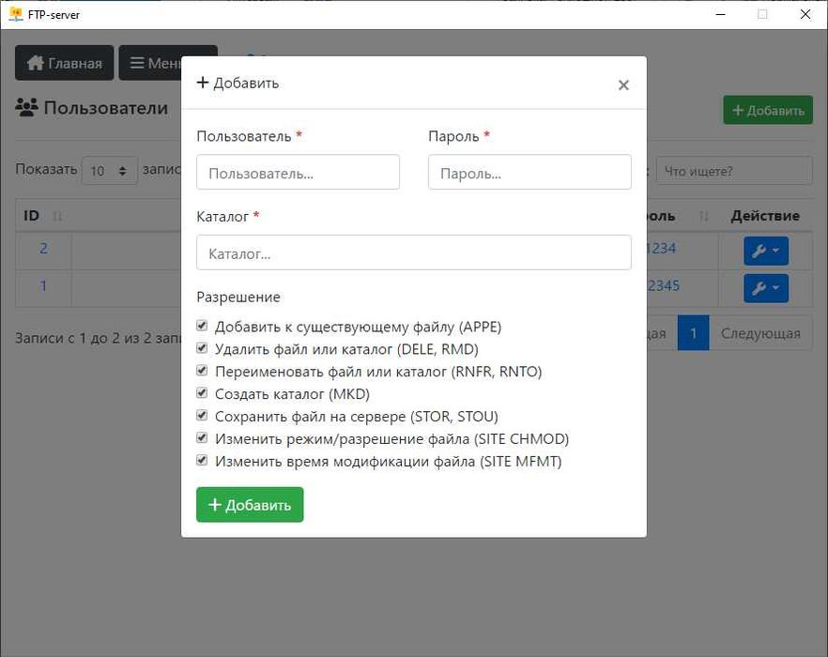This screenshot has width=828, height=657.
Task: Click into the Каталог directory field
Action: pyautogui.click(x=413, y=252)
